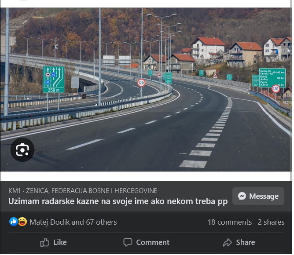Open the highway photo in viewer

[x=146, y=90]
